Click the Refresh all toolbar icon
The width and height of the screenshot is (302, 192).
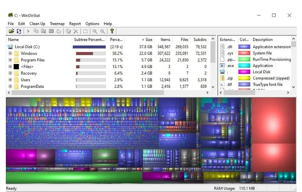18,32
